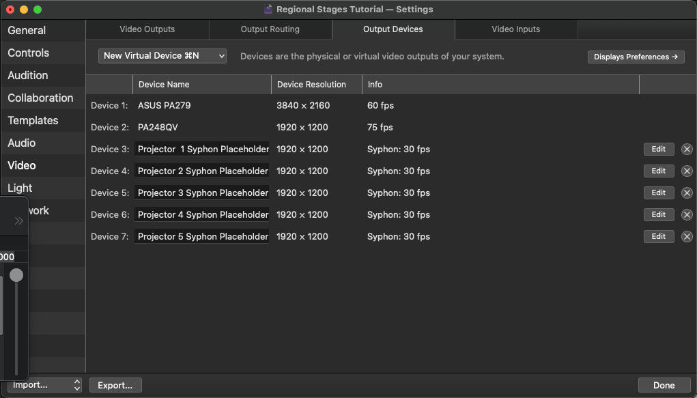Remove Projector 4 Syphon Placeholder device
697x398 pixels.
pos(687,214)
